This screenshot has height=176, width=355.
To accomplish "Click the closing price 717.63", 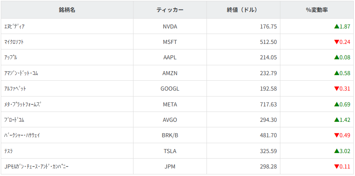I will click(x=268, y=104).
